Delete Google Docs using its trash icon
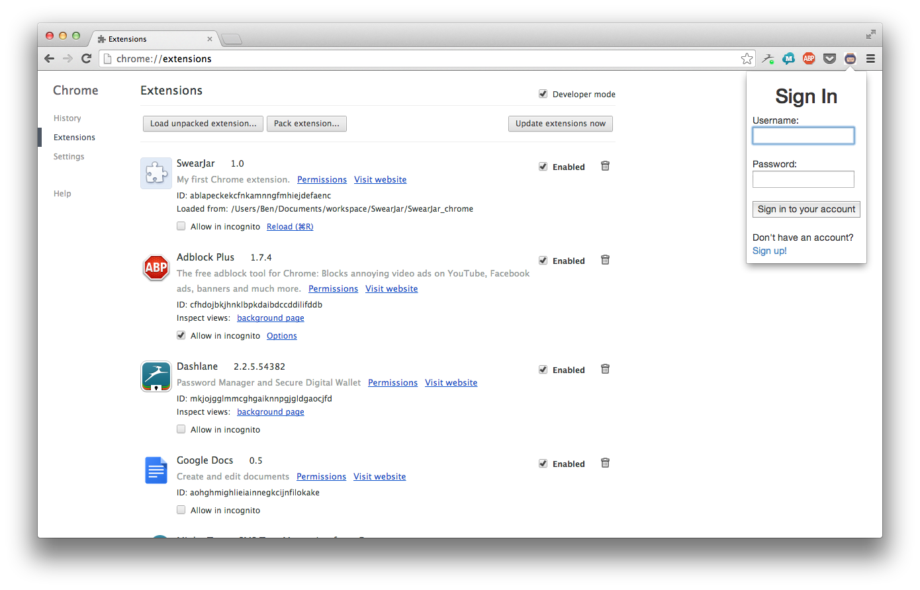 605,463
